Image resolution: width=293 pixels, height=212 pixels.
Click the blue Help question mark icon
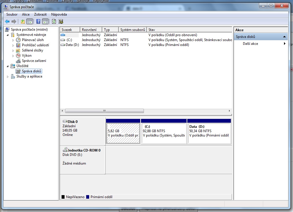(38, 21)
